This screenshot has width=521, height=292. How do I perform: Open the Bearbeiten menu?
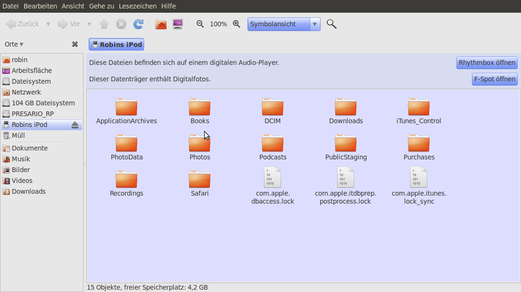pyautogui.click(x=40, y=6)
